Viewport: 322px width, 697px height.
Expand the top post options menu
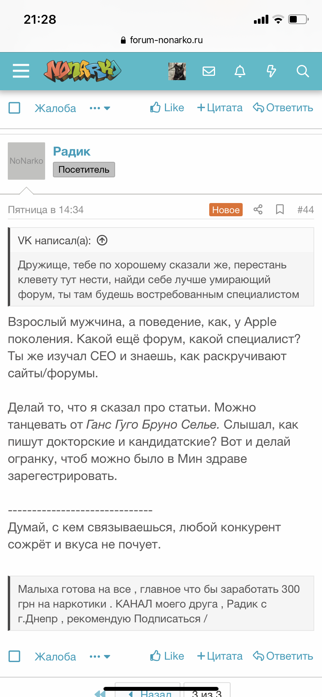[x=99, y=108]
